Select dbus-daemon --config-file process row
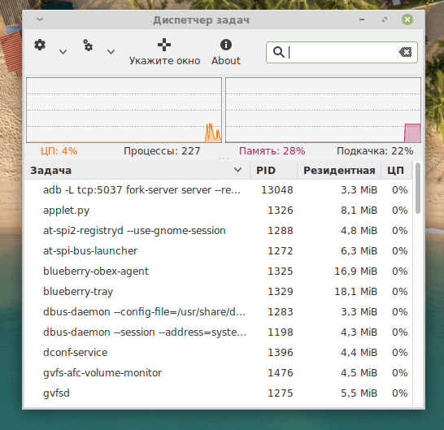444x430 pixels. click(x=218, y=312)
